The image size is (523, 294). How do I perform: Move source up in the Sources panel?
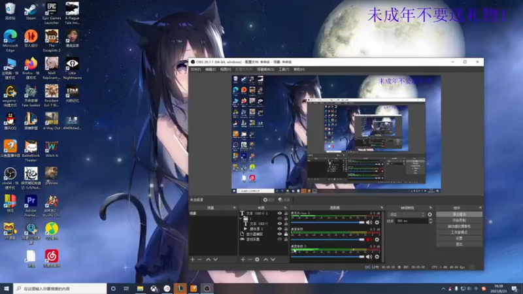pyautogui.click(x=266, y=259)
